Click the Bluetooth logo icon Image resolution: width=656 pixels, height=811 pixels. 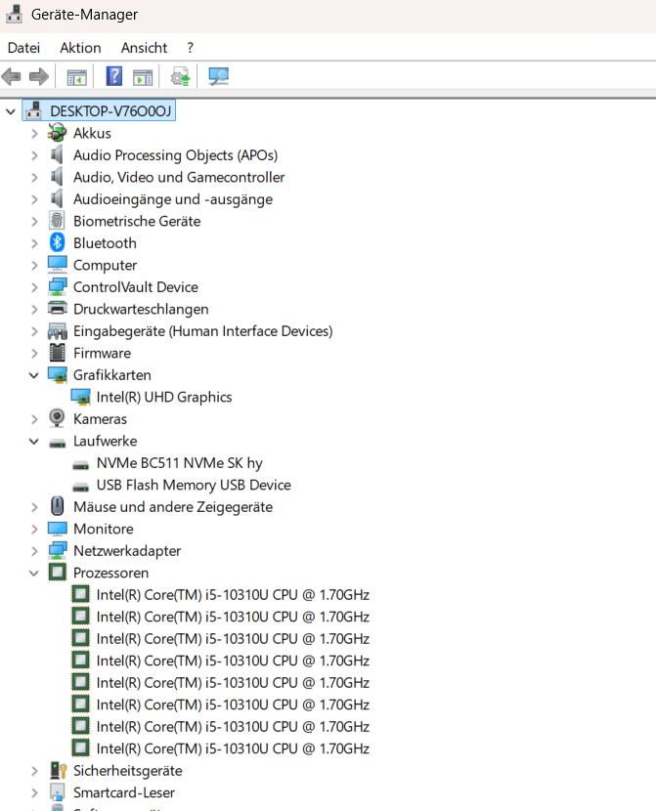(x=57, y=242)
